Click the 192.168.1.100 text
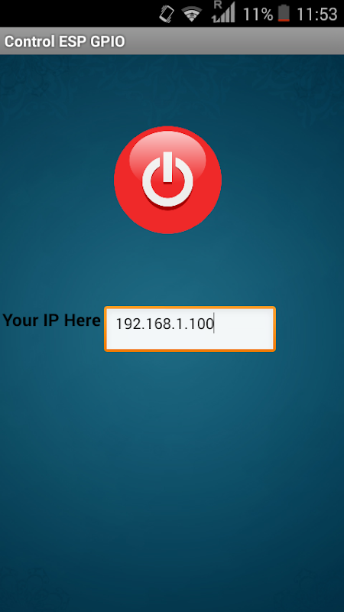 (164, 324)
